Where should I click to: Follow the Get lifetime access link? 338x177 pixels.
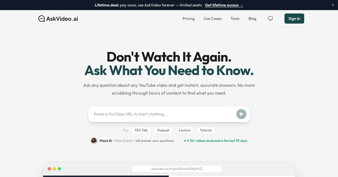pos(224,5)
